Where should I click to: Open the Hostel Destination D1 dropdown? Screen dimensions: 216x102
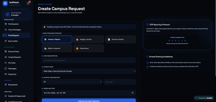tap(72, 82)
